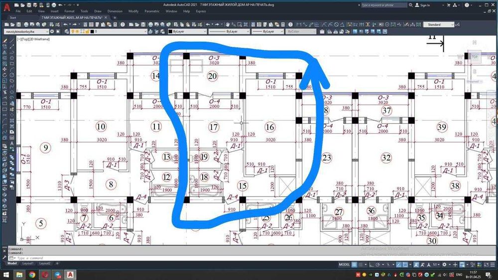Close the command line panel
Image resolution: width=498 pixels, height=280 pixels.
pos(4,251)
